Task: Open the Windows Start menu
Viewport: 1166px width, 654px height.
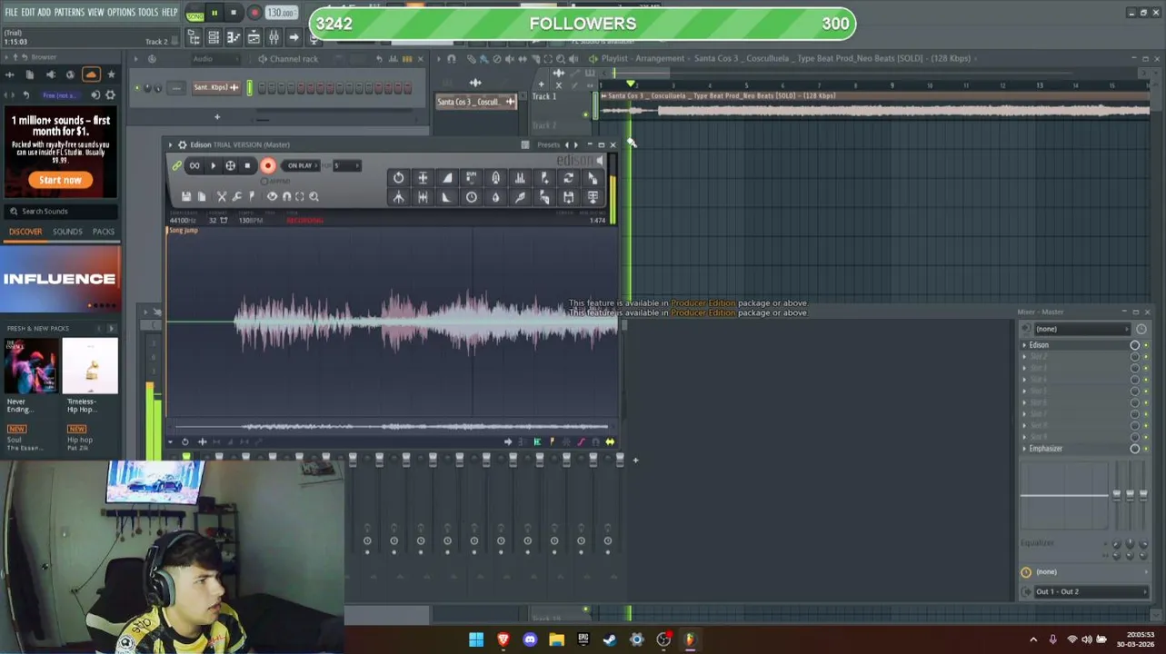Action: point(476,639)
